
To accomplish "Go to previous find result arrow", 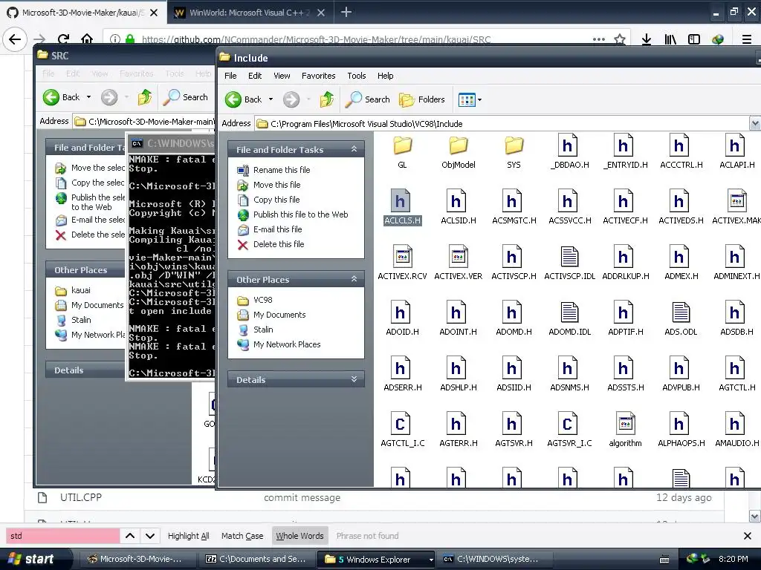I will coord(130,536).
